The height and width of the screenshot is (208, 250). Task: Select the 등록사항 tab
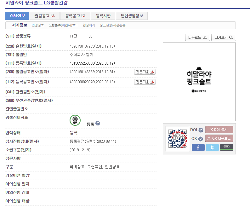coord(103,16)
